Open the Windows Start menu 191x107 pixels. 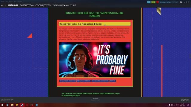(2, 105)
